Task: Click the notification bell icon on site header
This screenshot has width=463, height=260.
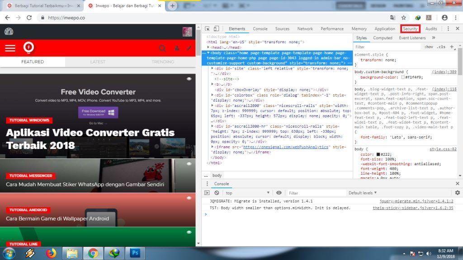Action: [177, 48]
